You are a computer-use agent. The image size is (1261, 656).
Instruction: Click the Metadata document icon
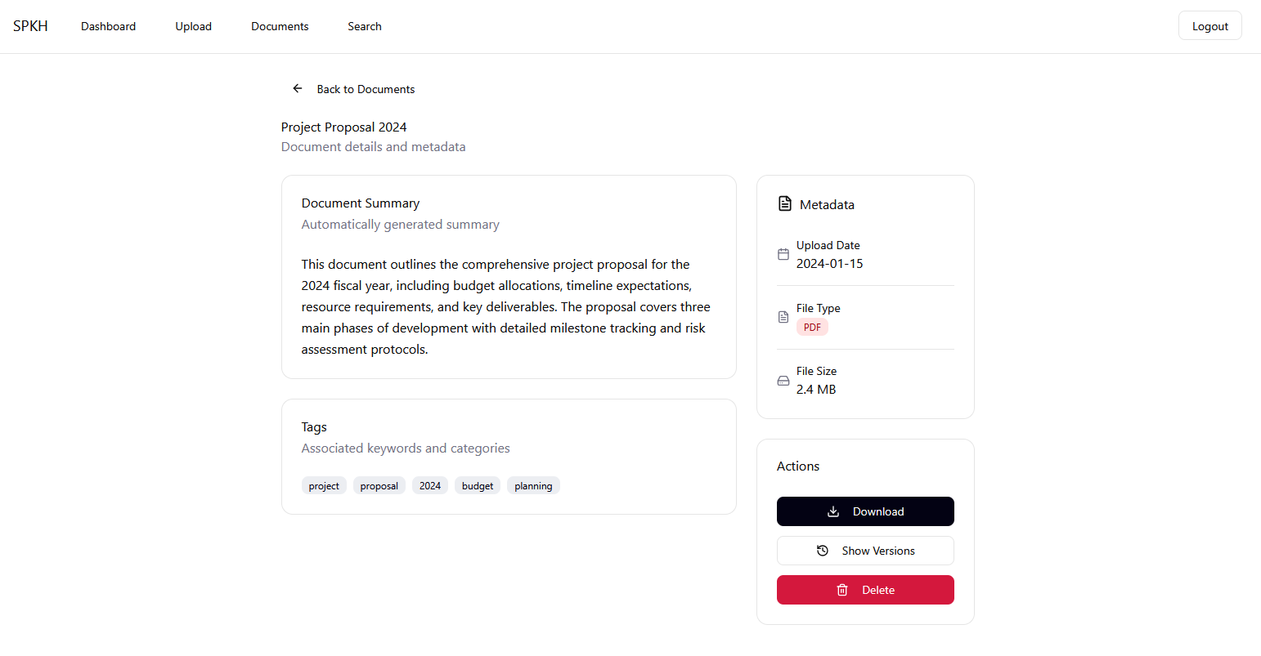click(785, 203)
